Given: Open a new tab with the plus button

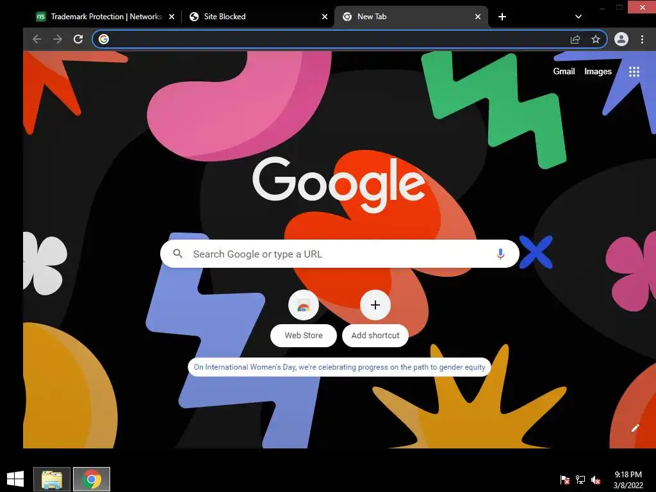Looking at the screenshot, I should pos(502,17).
